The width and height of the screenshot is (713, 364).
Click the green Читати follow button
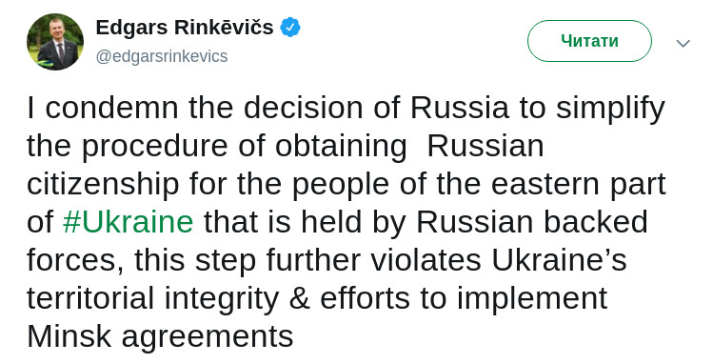[x=589, y=41]
